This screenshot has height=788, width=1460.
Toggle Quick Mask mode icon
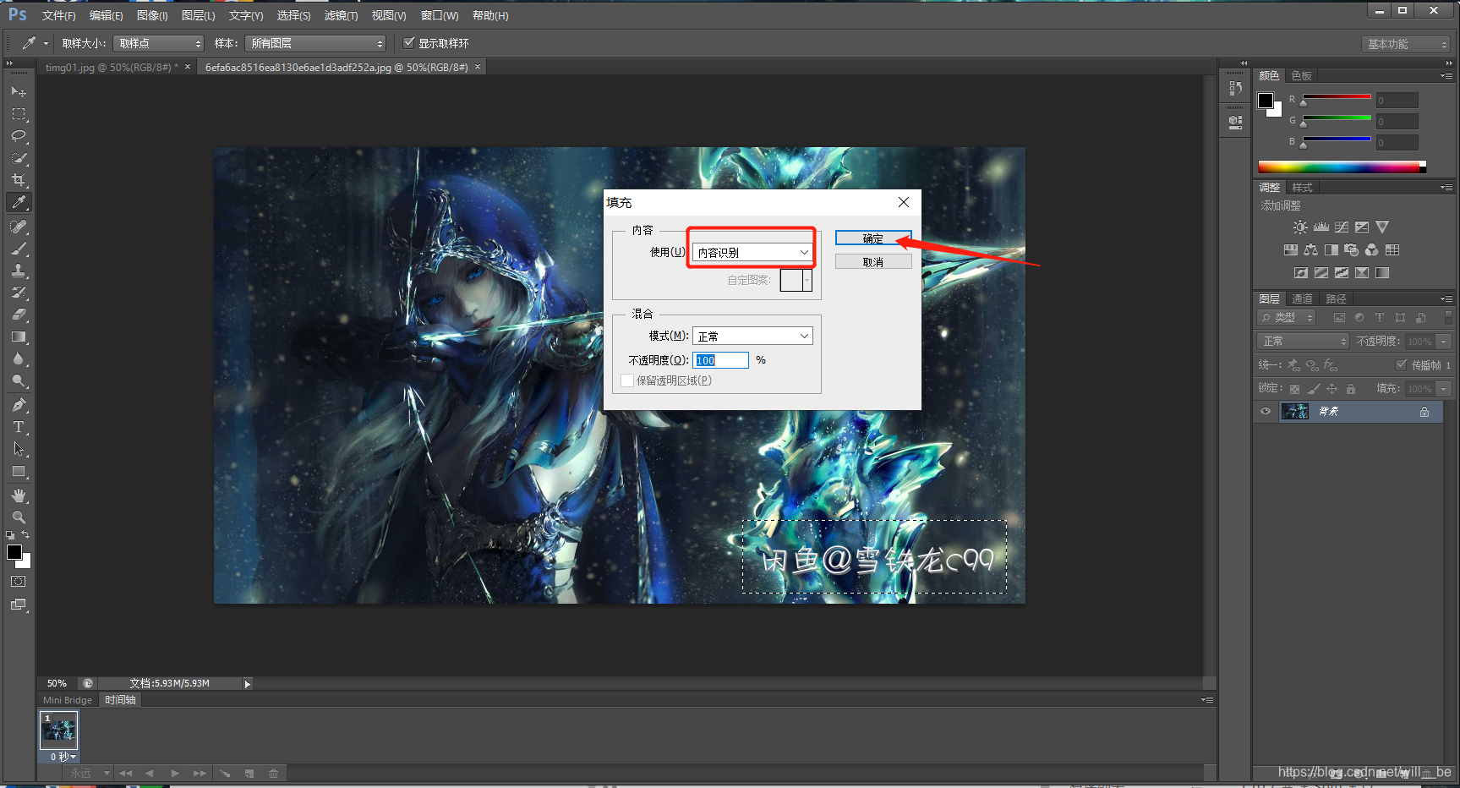point(19,582)
